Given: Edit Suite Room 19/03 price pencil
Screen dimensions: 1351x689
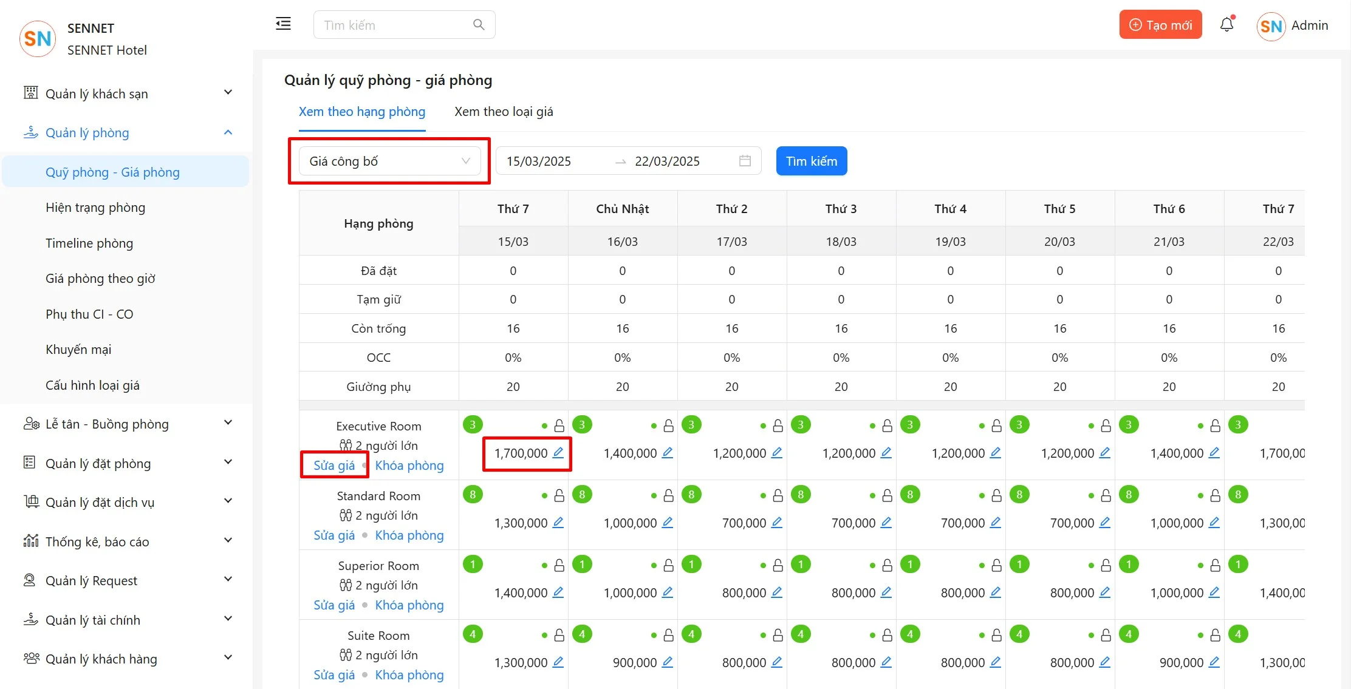Looking at the screenshot, I should click(996, 662).
